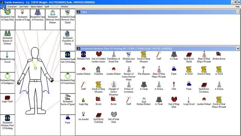Image resolution: width=241 pixels, height=136 pixels.
Task: Select the Enchanted Ring of Constitution
Action: pos(68,83)
